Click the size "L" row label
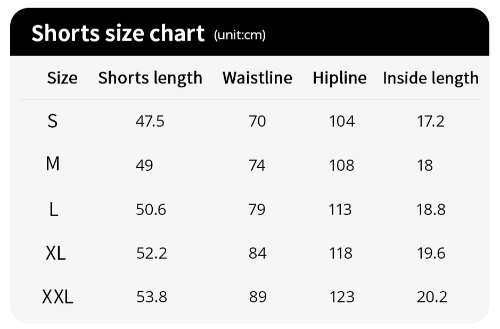This screenshot has width=500, height=329. tap(53, 209)
